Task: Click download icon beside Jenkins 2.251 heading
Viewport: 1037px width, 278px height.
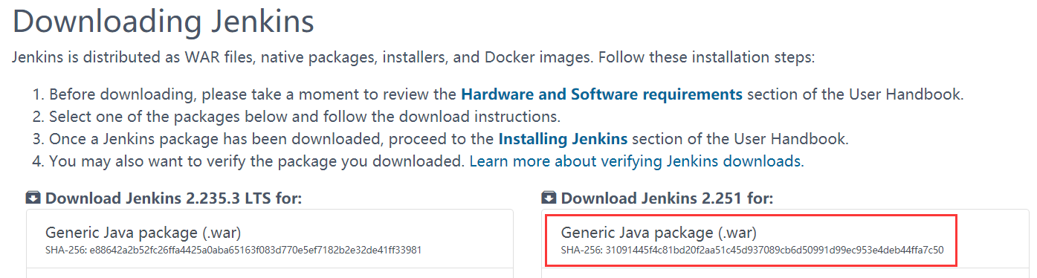Action: click(549, 198)
